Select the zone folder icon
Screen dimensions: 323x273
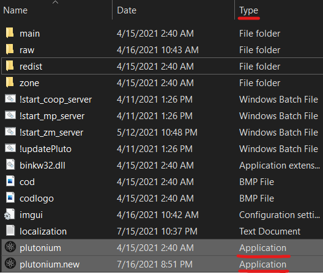(10, 82)
